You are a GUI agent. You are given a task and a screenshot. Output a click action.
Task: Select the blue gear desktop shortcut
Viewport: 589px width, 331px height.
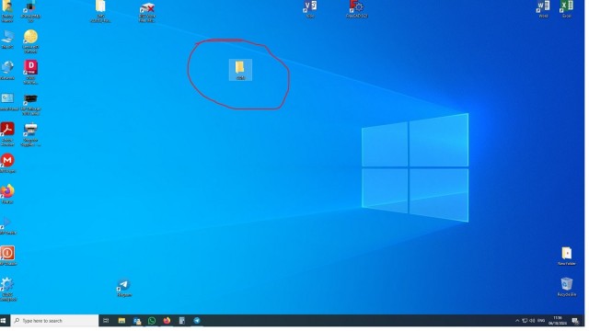[7, 289]
